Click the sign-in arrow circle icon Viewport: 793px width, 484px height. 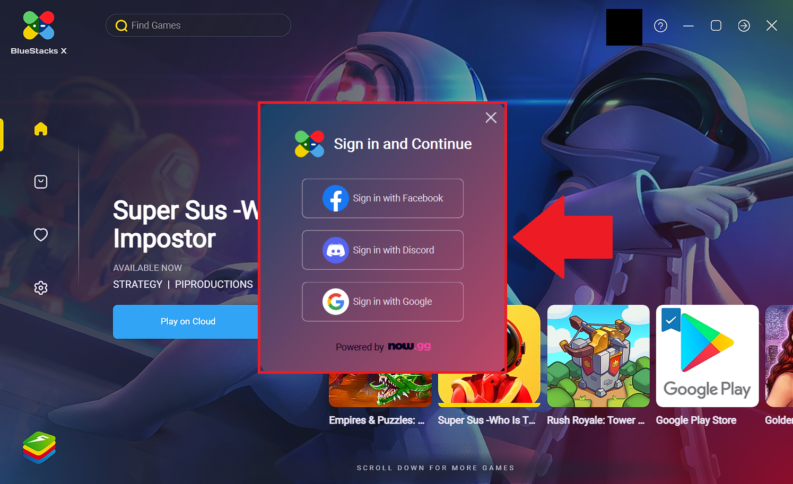click(x=744, y=25)
